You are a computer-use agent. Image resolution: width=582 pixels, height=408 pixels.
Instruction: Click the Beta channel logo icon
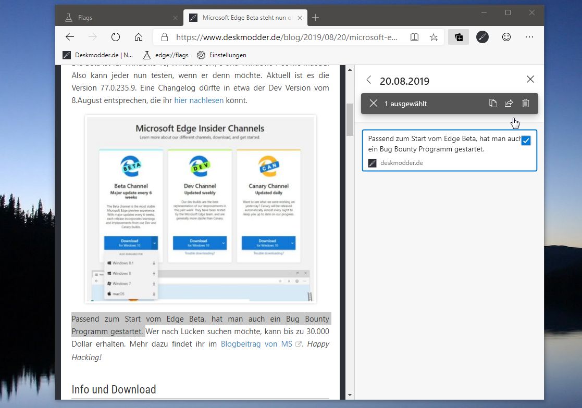131,167
